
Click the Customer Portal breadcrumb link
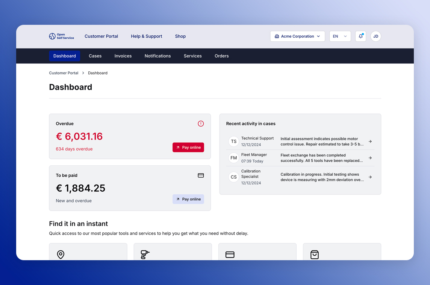[64, 73]
